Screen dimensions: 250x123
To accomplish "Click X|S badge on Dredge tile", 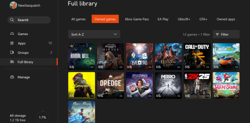I will 100,96.
